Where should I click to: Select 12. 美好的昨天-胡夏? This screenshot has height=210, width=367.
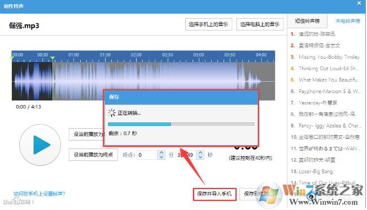pos(313,160)
